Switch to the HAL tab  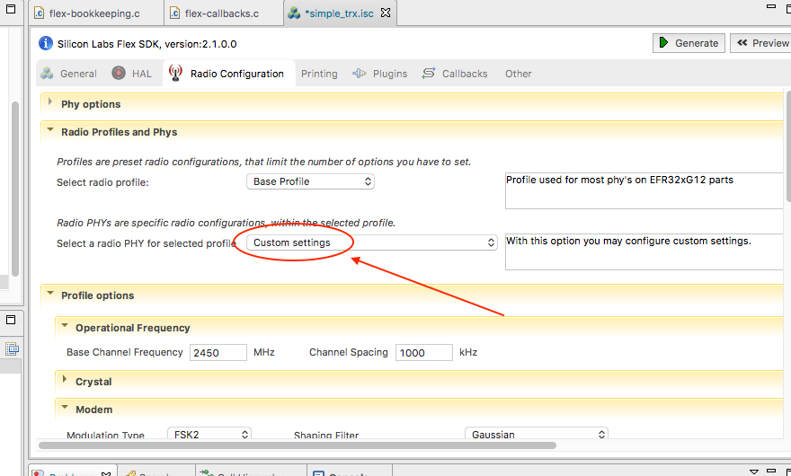(x=131, y=74)
